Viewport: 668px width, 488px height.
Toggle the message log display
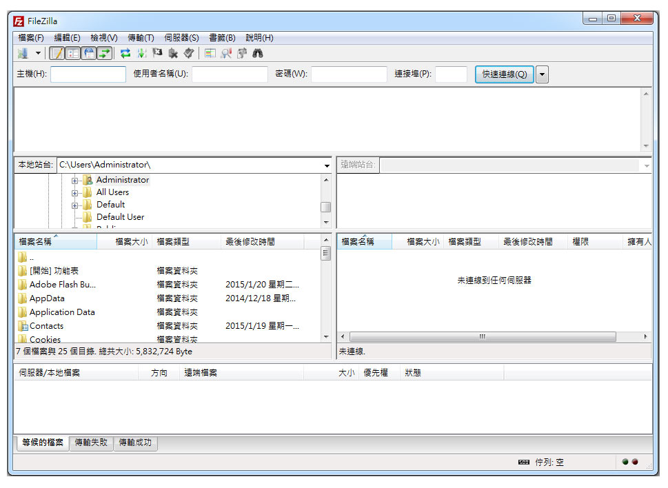point(57,53)
